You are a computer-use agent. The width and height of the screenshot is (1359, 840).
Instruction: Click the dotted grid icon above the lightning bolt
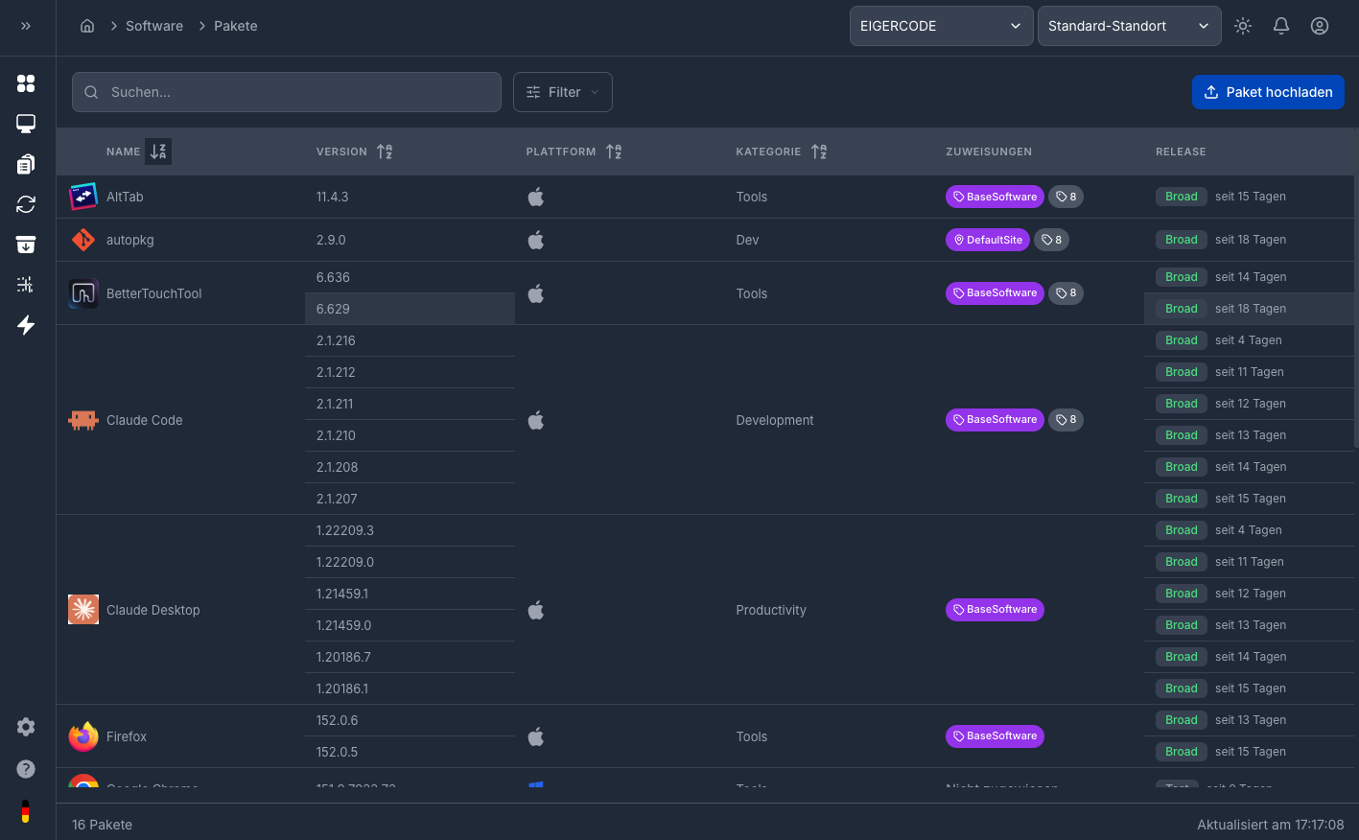click(x=26, y=285)
